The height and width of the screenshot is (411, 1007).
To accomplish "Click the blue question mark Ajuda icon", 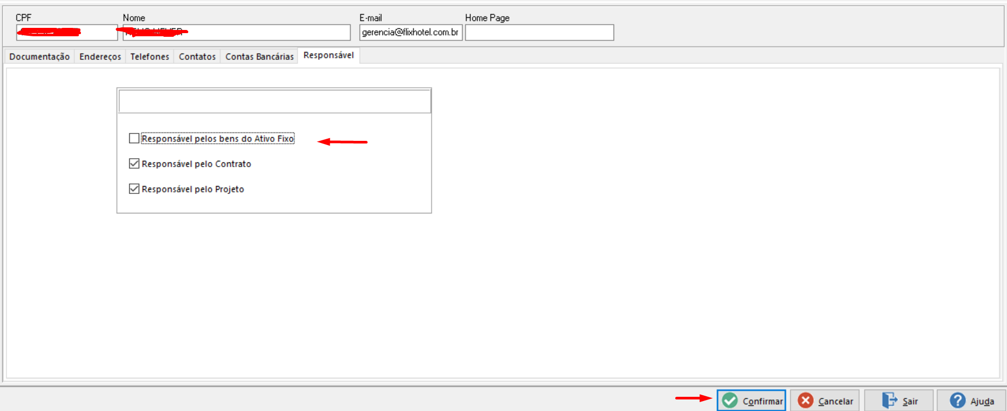I will [x=958, y=400].
